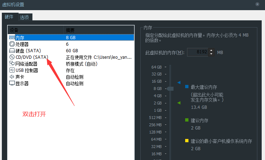Decrease memory with the spinner down arrow
Viewport: 265px width, 160px height.
click(212, 54)
